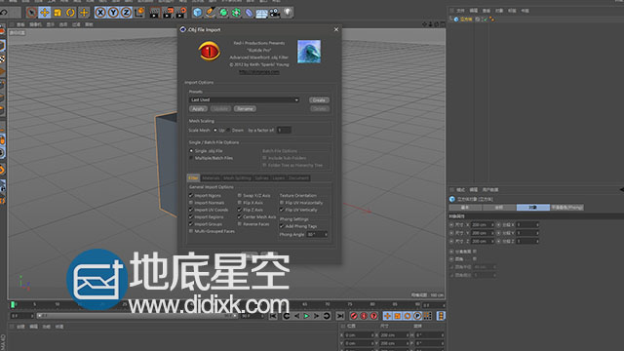The width and height of the screenshot is (624, 351).
Task: Enable the Import Normals checkbox
Action: (191, 203)
